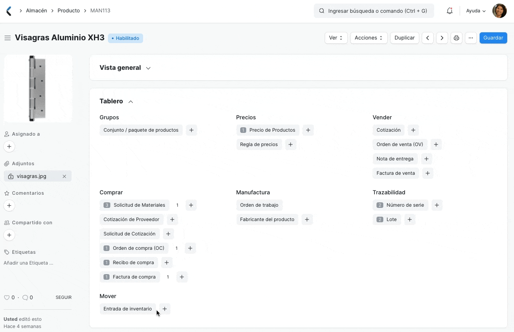This screenshot has height=332, width=514.
Task: Add new Regla de precios
Action: pyautogui.click(x=291, y=144)
